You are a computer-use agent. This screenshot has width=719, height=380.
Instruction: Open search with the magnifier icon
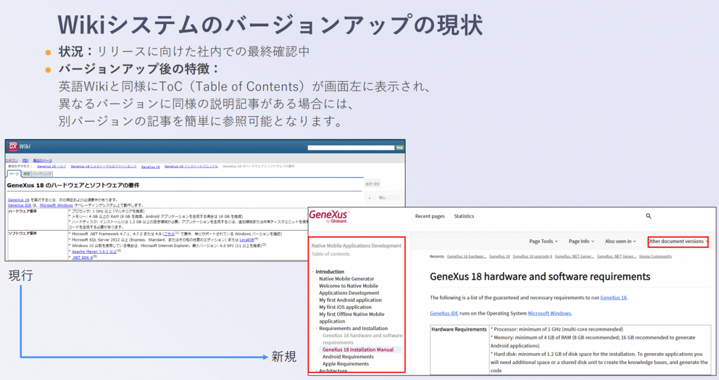pos(649,216)
